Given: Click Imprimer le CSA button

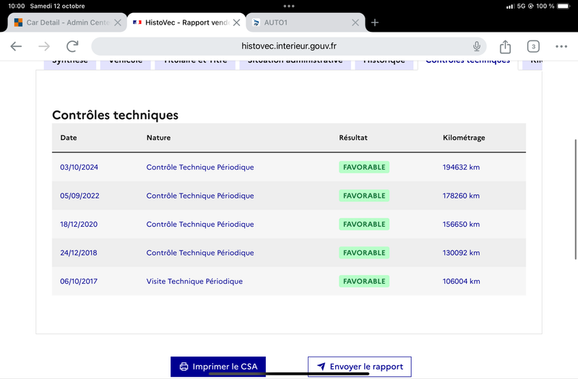Looking at the screenshot, I should [218, 367].
